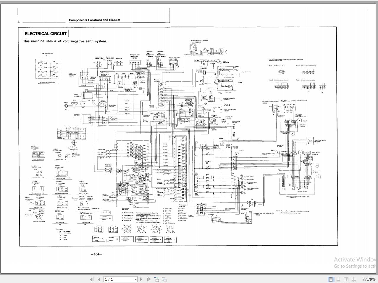Screen dimensions: 378x283
Task: Enable the highlighted single page mode
Action: click(x=331, y=279)
